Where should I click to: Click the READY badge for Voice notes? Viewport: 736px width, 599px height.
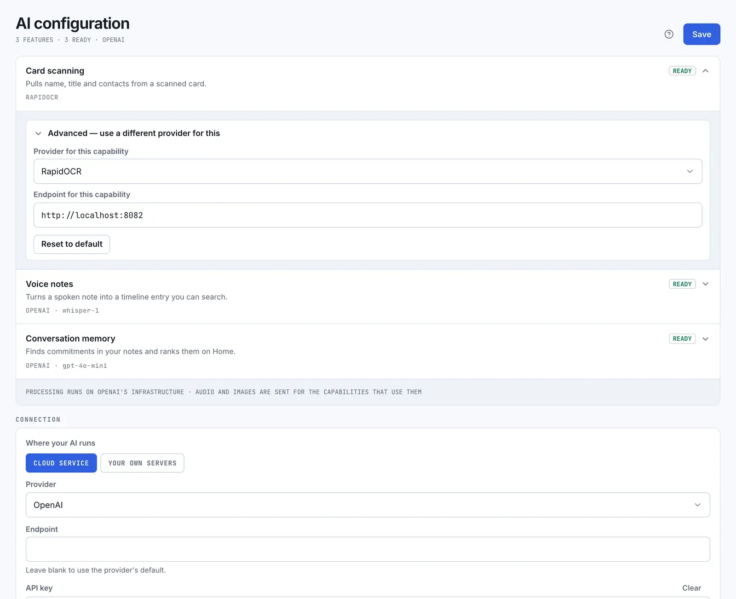(682, 284)
